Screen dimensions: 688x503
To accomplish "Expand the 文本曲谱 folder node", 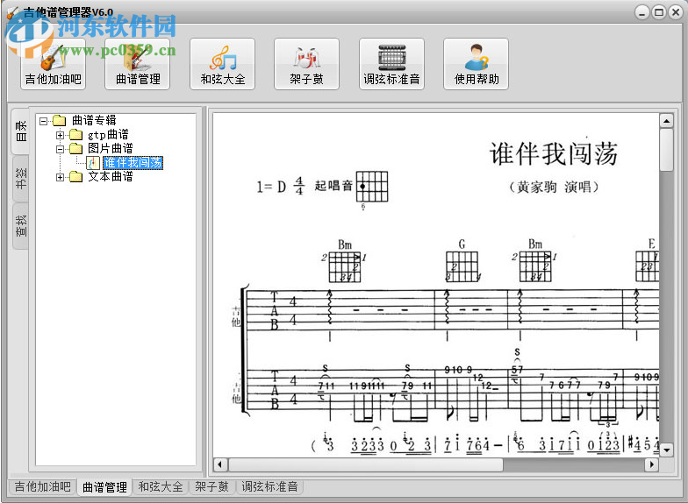I will (x=60, y=177).
